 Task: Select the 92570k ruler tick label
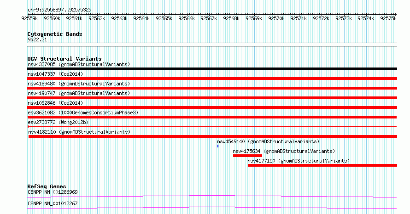pyautogui.click(x=276, y=18)
